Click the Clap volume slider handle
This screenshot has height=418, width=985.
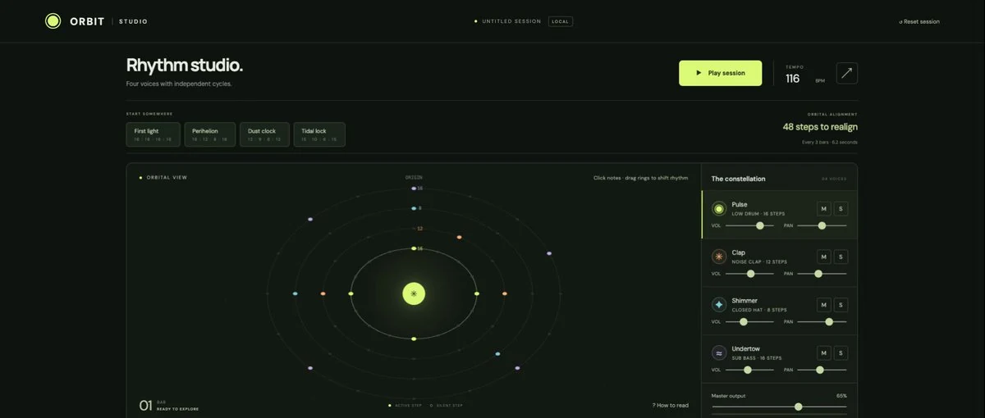tap(750, 274)
